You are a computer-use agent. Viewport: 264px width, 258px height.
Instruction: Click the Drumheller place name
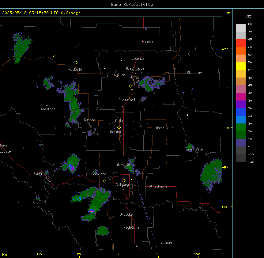coord(195,149)
